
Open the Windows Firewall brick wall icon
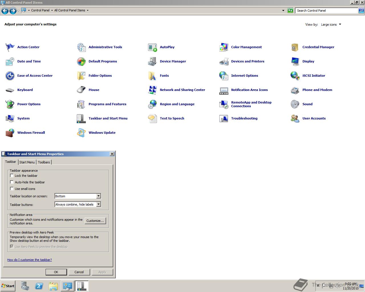point(10,133)
